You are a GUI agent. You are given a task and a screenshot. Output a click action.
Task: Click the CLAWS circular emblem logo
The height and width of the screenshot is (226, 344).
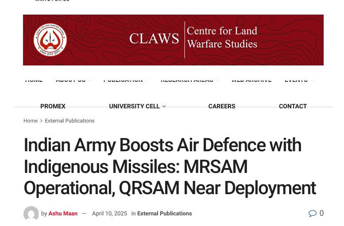click(x=50, y=40)
